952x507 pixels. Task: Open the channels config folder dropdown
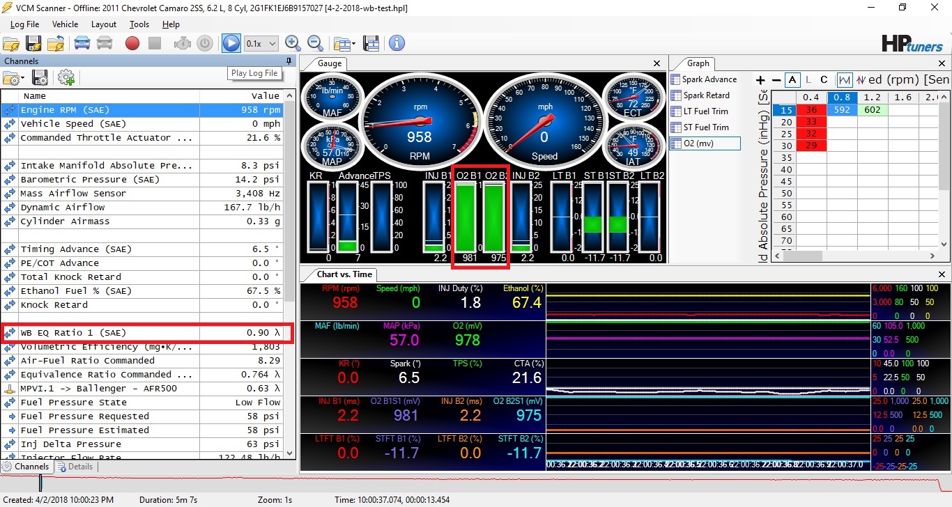[x=13, y=77]
